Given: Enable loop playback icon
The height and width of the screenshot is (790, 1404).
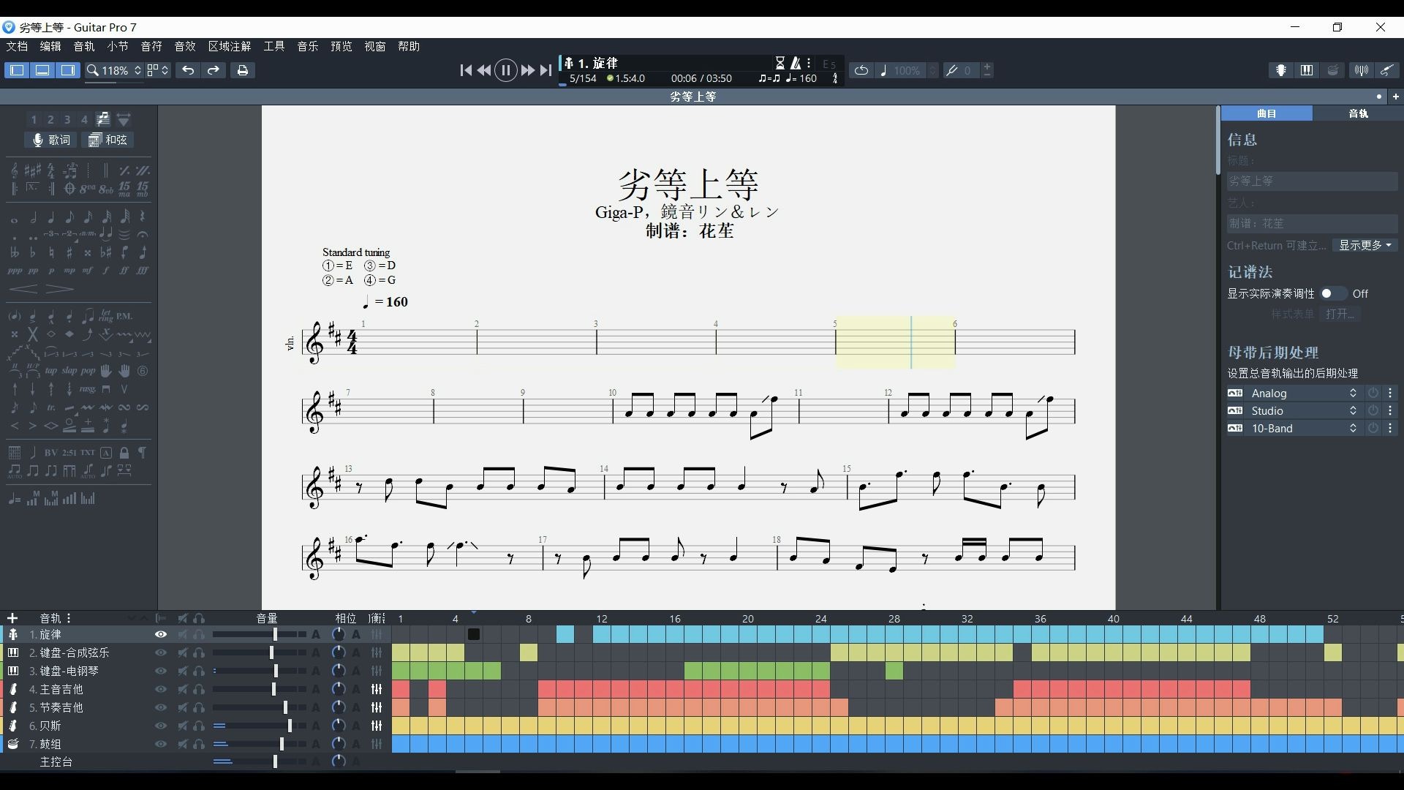Looking at the screenshot, I should coord(861,70).
